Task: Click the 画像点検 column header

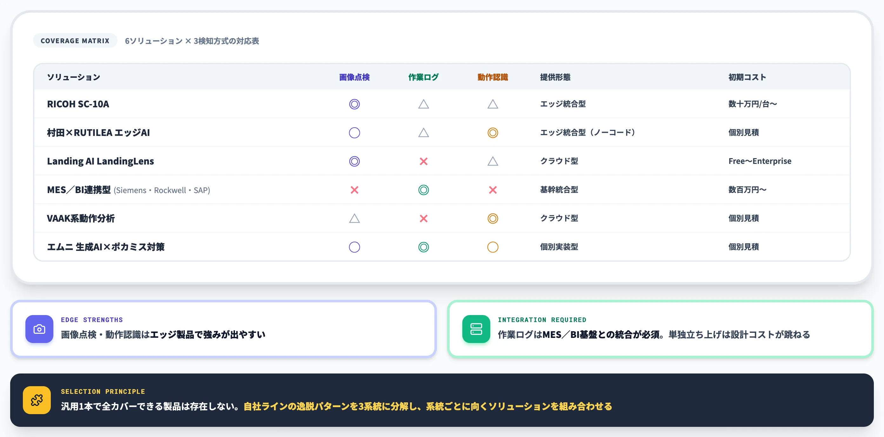Action: coord(354,77)
